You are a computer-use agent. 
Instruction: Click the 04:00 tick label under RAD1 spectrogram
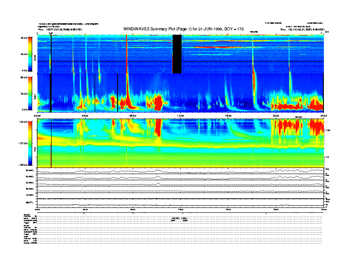[x=85, y=116]
